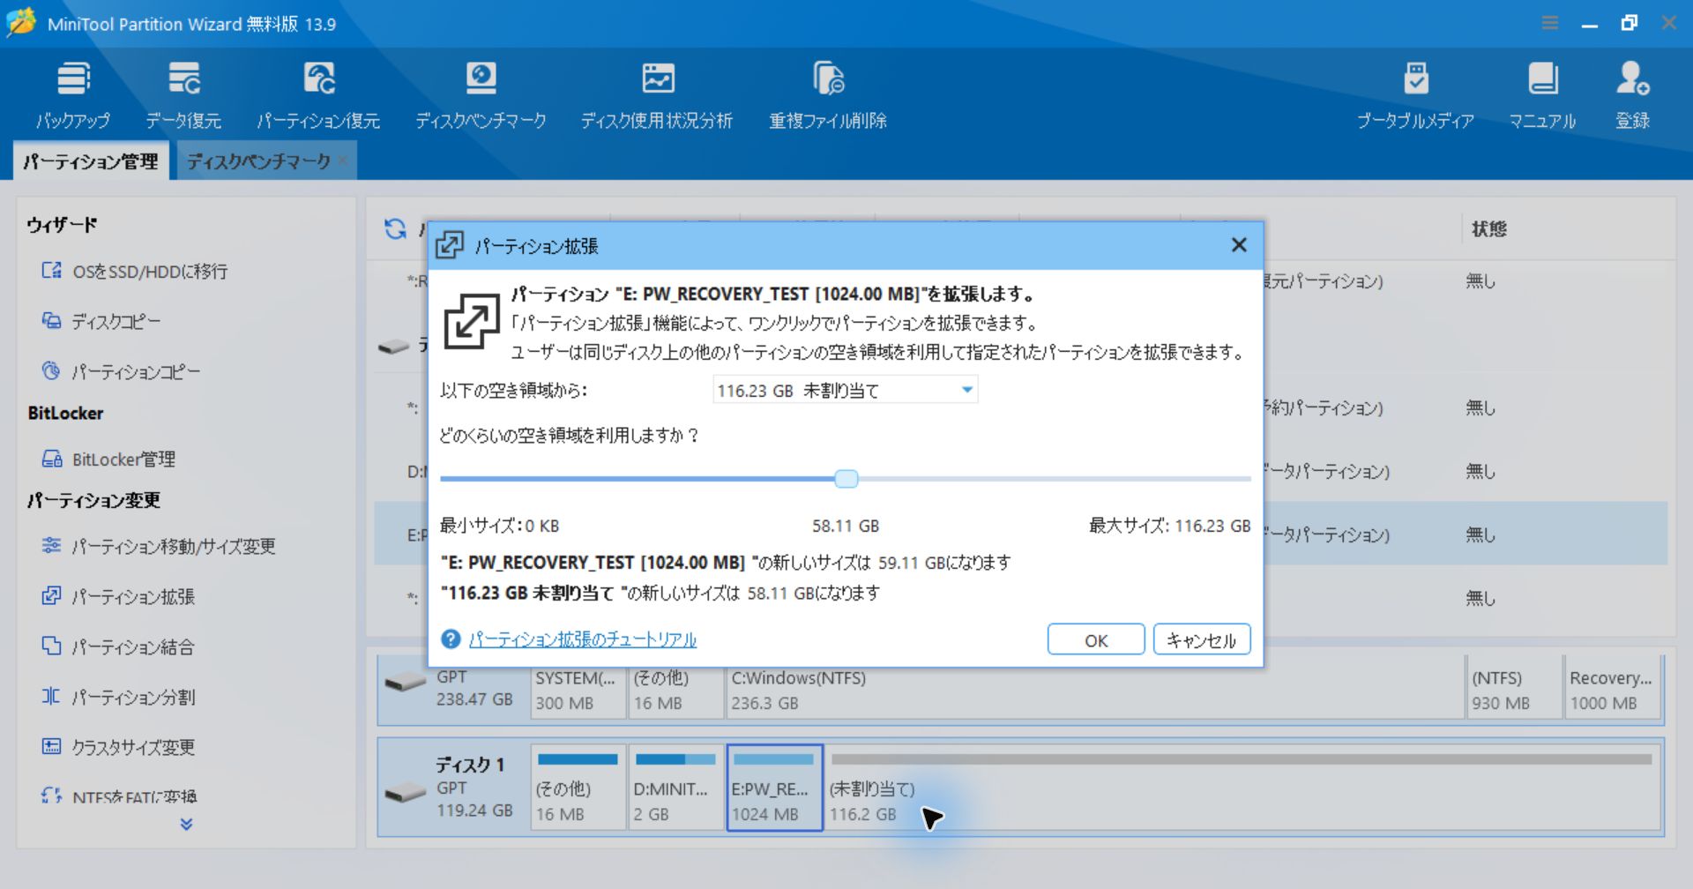Viewport: 1693px width, 889px height.
Task: Choose パーティション結合 in the sidebar
Action: click(x=119, y=647)
